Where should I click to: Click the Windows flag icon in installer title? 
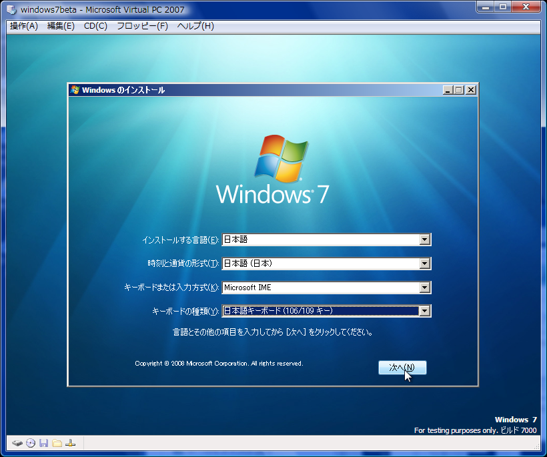click(75, 89)
